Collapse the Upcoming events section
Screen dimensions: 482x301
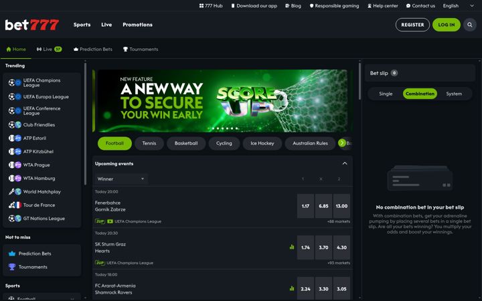click(x=345, y=163)
